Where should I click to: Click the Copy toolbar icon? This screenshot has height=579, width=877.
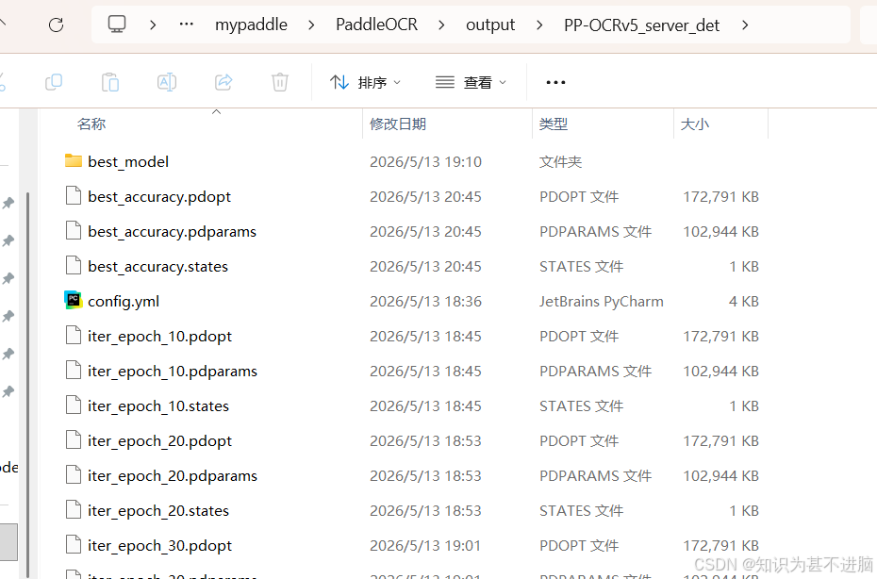54,82
